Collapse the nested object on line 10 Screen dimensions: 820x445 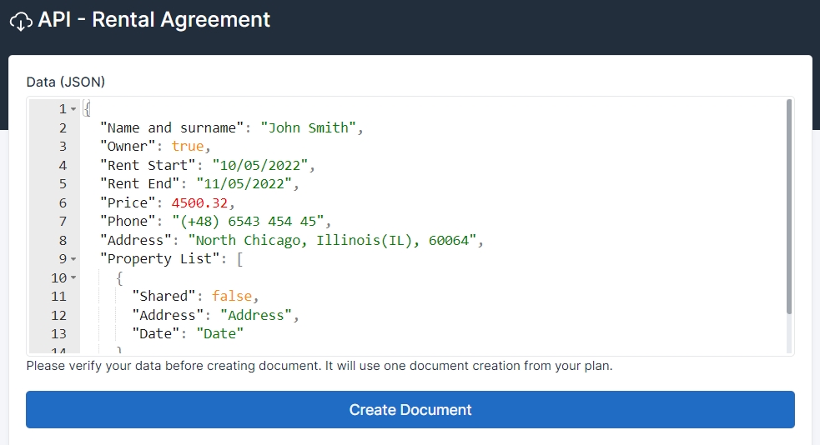[x=73, y=277]
